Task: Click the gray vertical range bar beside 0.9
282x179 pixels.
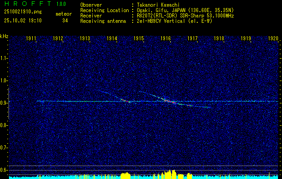Action: click(x=9, y=103)
